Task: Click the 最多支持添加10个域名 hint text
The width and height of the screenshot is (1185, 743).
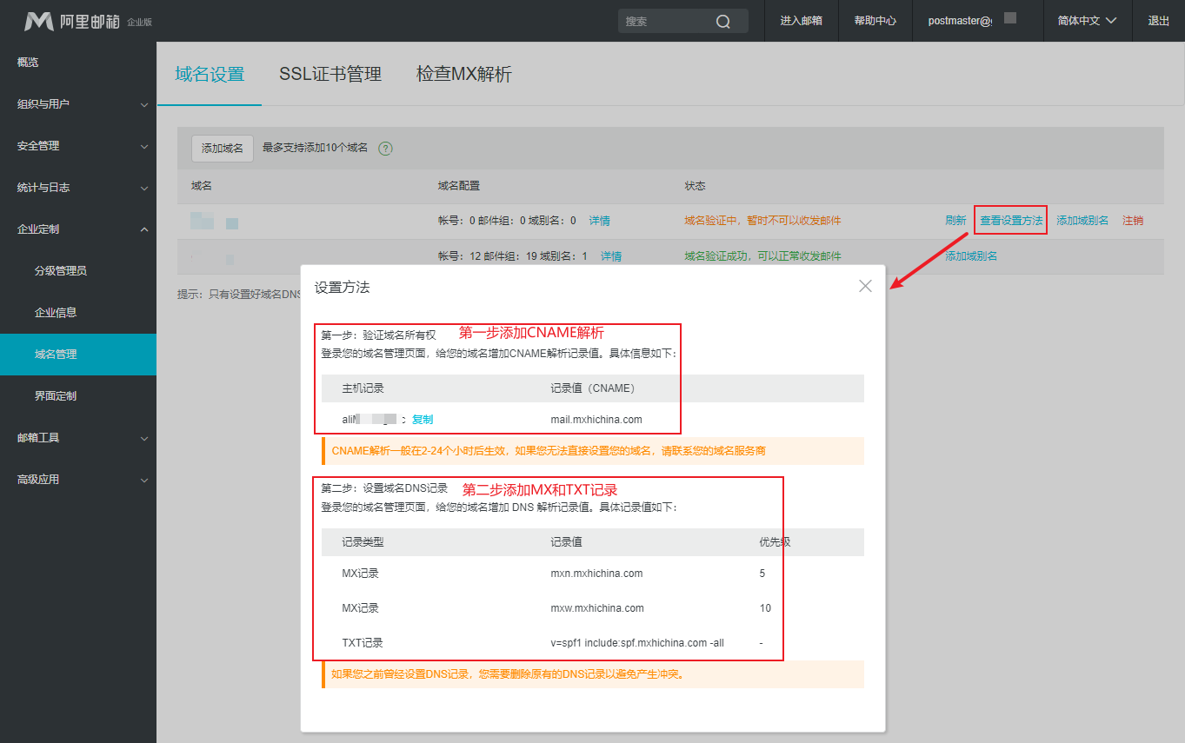Action: pos(315,149)
